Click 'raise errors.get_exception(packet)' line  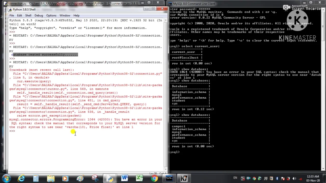pos(49,116)
